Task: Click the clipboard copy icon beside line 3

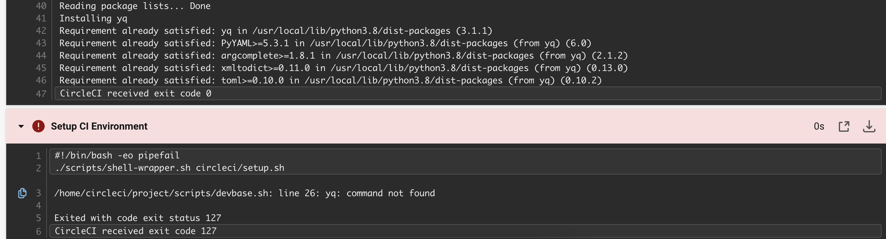Action: tap(22, 193)
